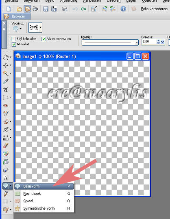The image size is (170, 219).
Task: Toggle the Als vector maken checkbox
Action: (x=44, y=39)
